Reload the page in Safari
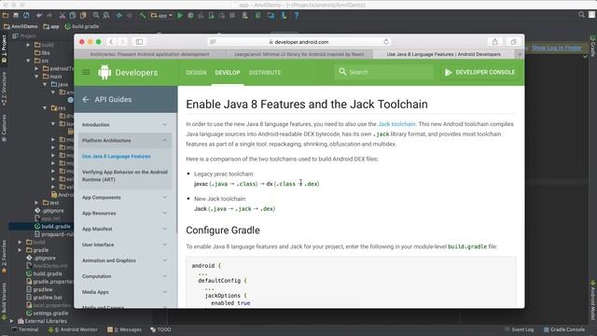The height and width of the screenshot is (336, 597). coord(386,42)
